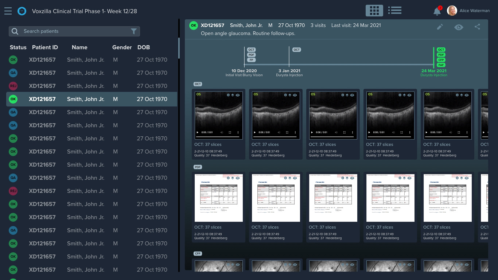
Task: Open more options on first OCT video
Action: coord(238,132)
